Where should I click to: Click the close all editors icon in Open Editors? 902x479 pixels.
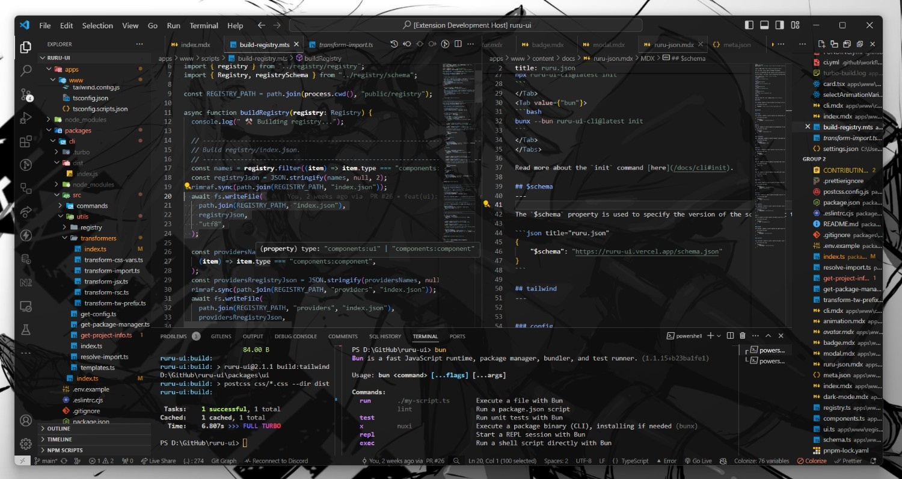point(859,44)
